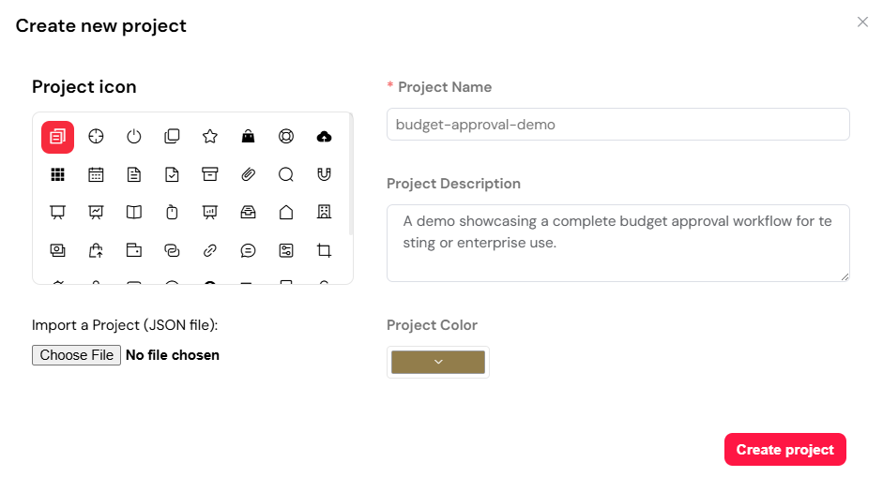Pick the solid shopping bag icon
This screenshot has height=492, width=883.
pyautogui.click(x=248, y=137)
